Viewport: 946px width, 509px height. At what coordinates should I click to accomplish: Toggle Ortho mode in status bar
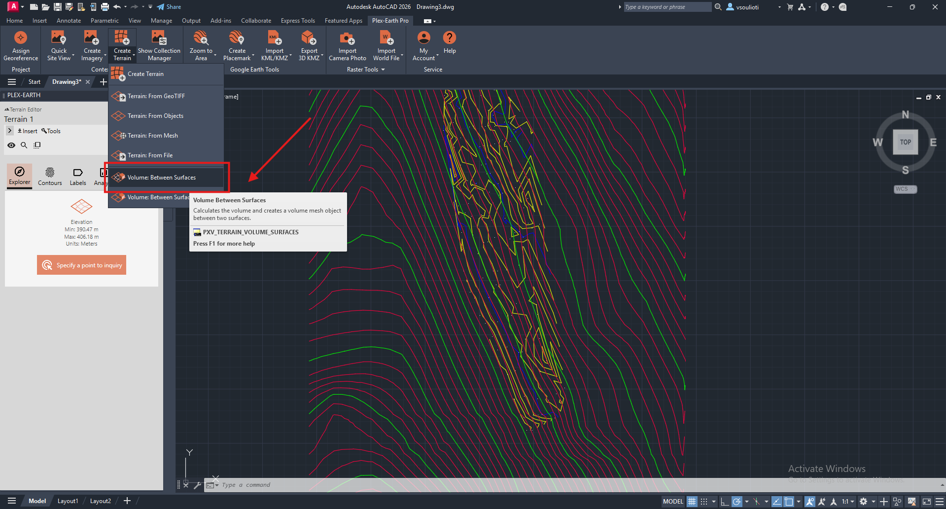coord(724,502)
